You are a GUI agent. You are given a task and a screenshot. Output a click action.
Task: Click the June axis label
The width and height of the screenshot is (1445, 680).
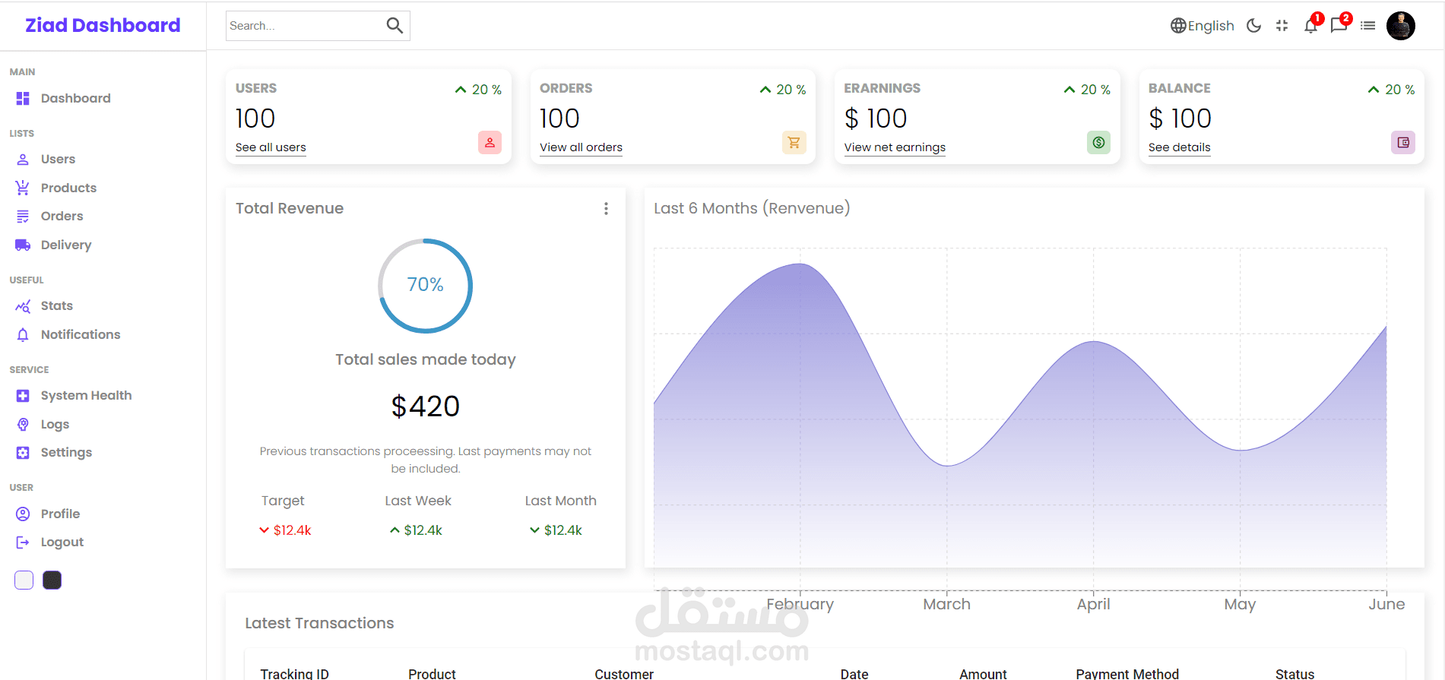tap(1386, 604)
